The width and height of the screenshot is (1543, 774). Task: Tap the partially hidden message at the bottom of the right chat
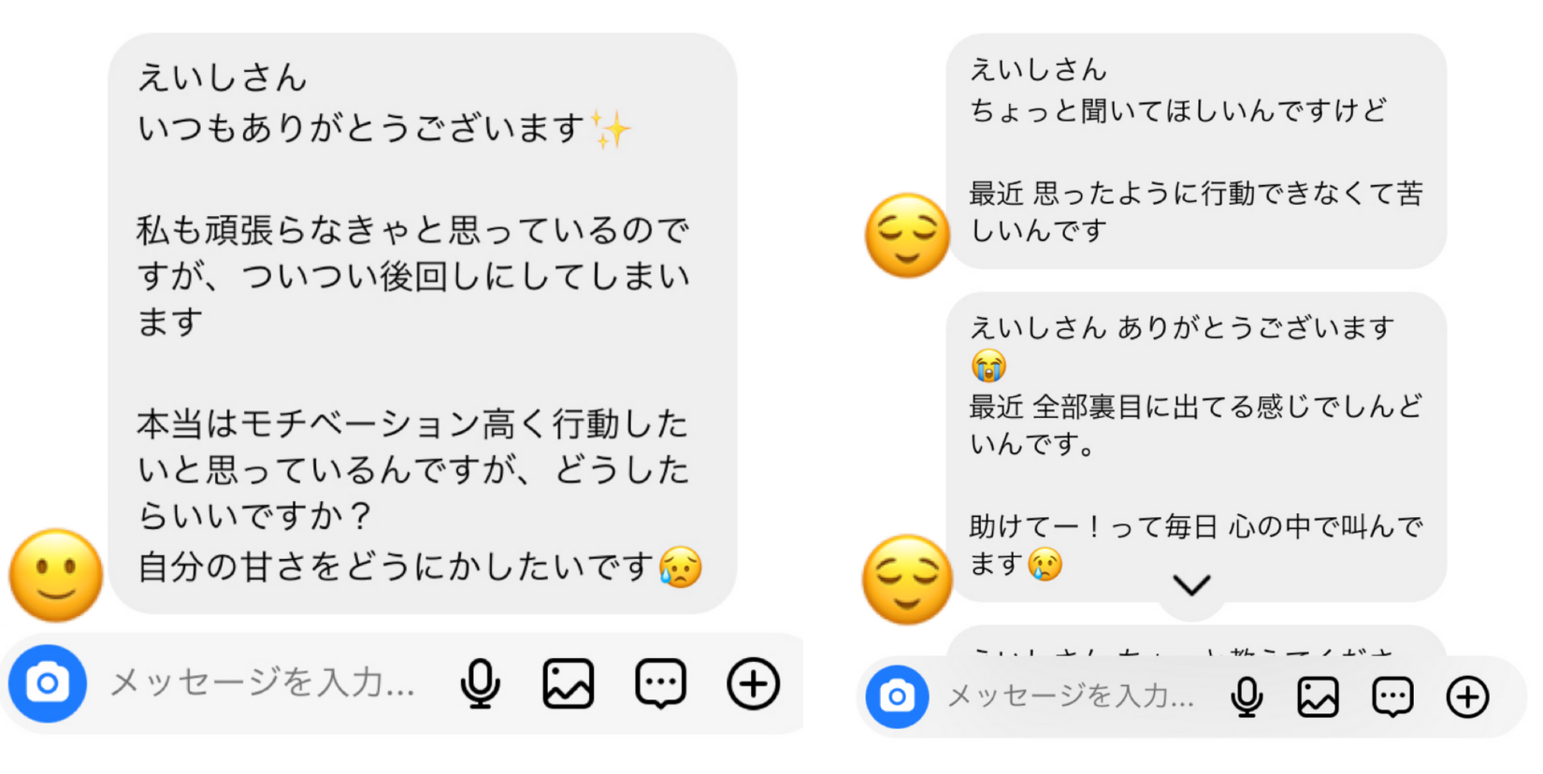1196,641
